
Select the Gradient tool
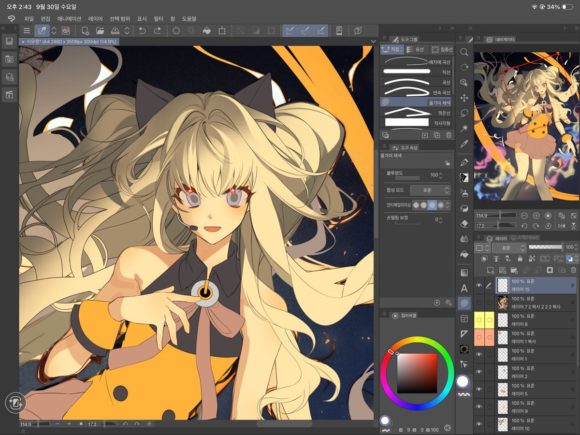pyautogui.click(x=464, y=273)
